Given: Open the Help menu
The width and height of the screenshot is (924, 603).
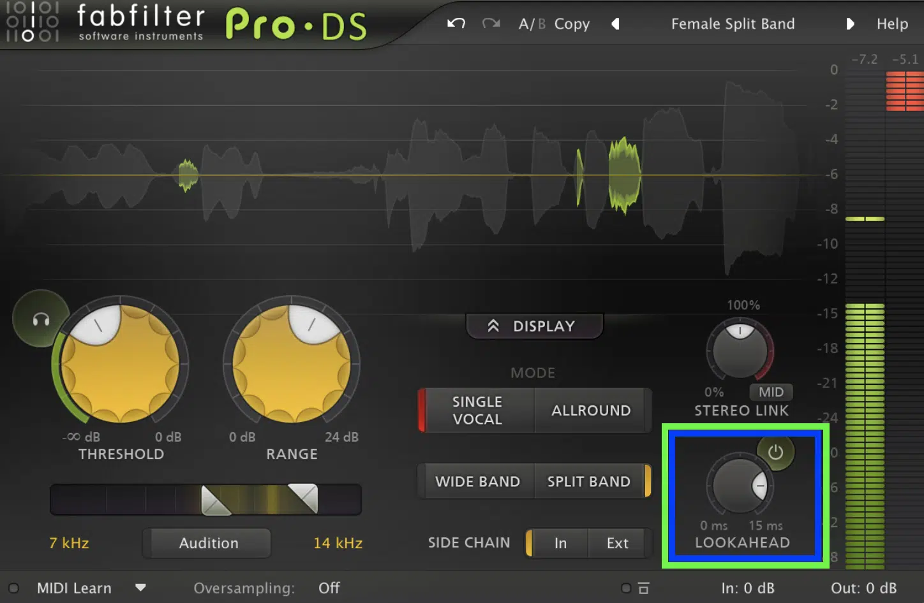Looking at the screenshot, I should [x=892, y=24].
